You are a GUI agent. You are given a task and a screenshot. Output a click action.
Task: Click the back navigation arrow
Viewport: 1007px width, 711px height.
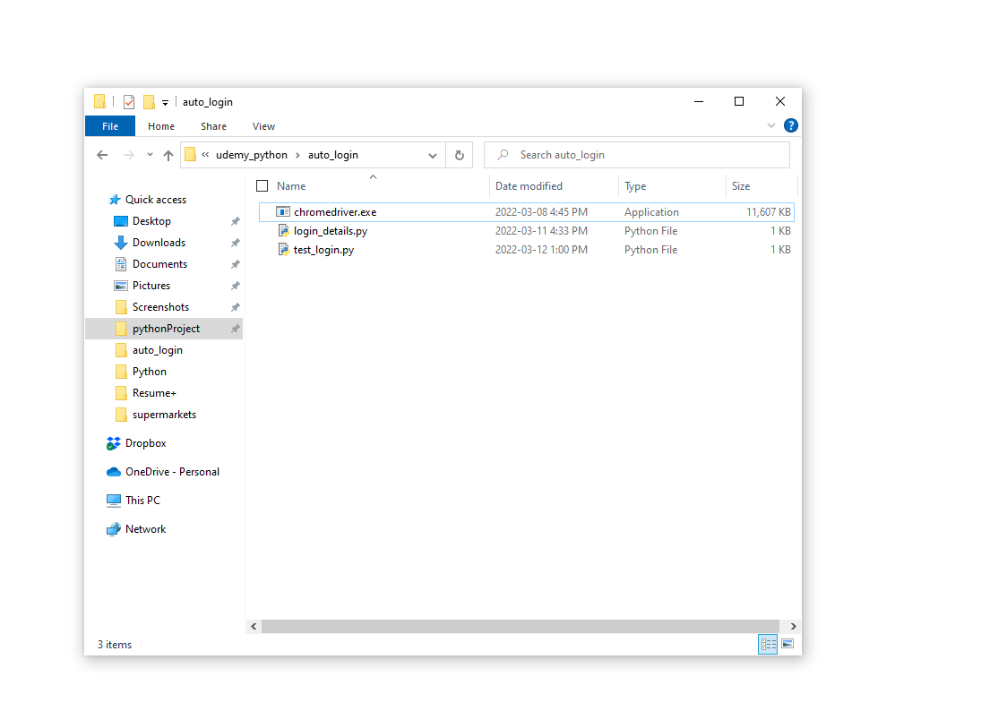[101, 154]
